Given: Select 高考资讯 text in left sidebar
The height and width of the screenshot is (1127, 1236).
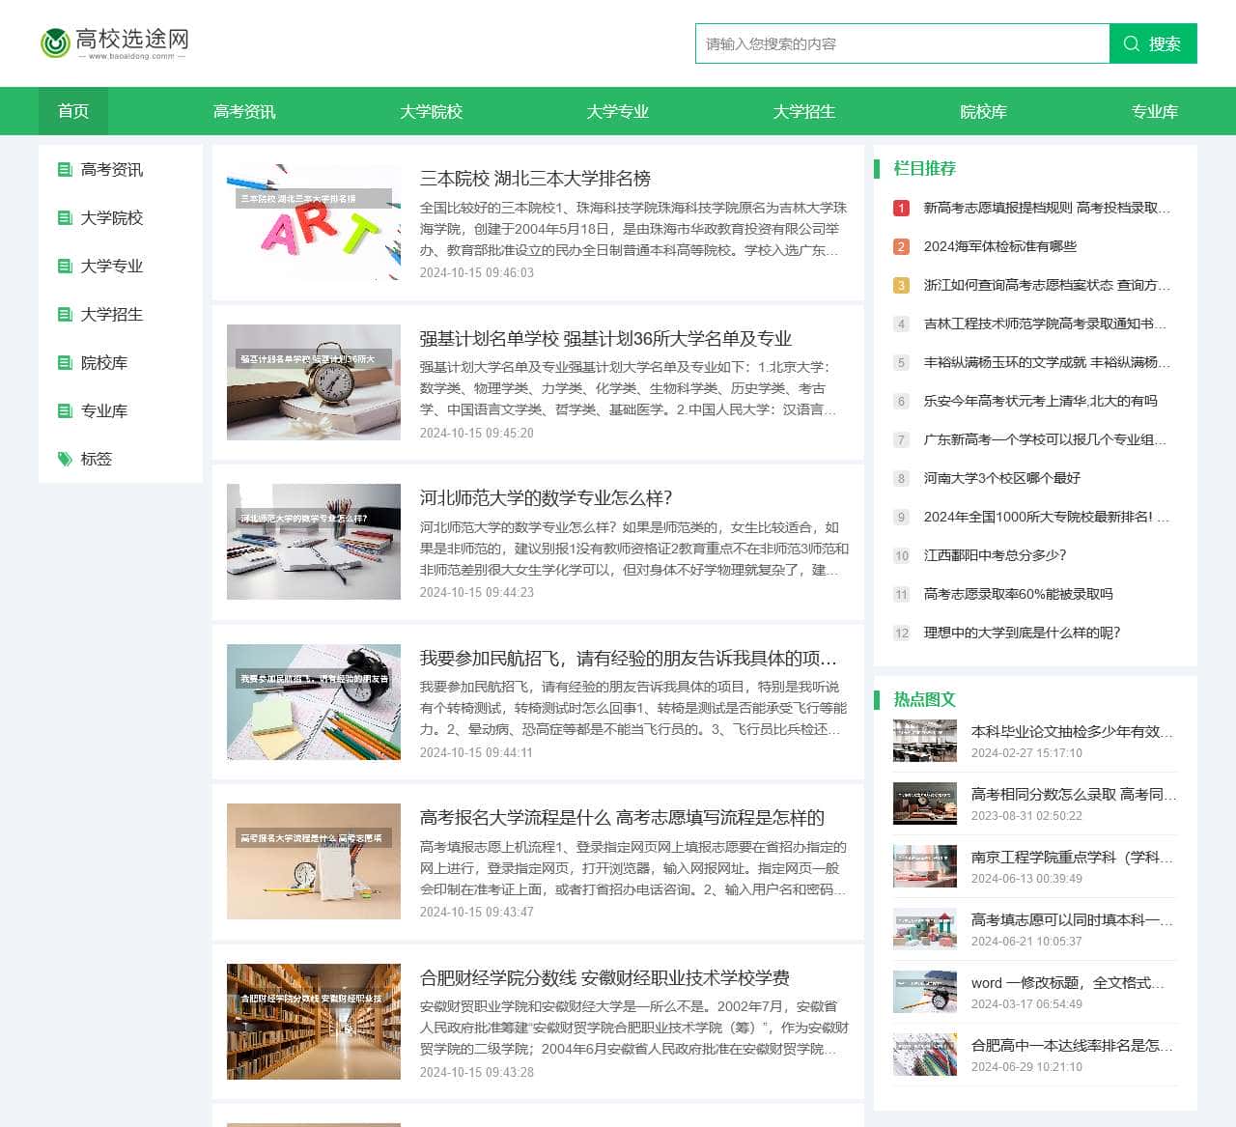Looking at the screenshot, I should 112,170.
